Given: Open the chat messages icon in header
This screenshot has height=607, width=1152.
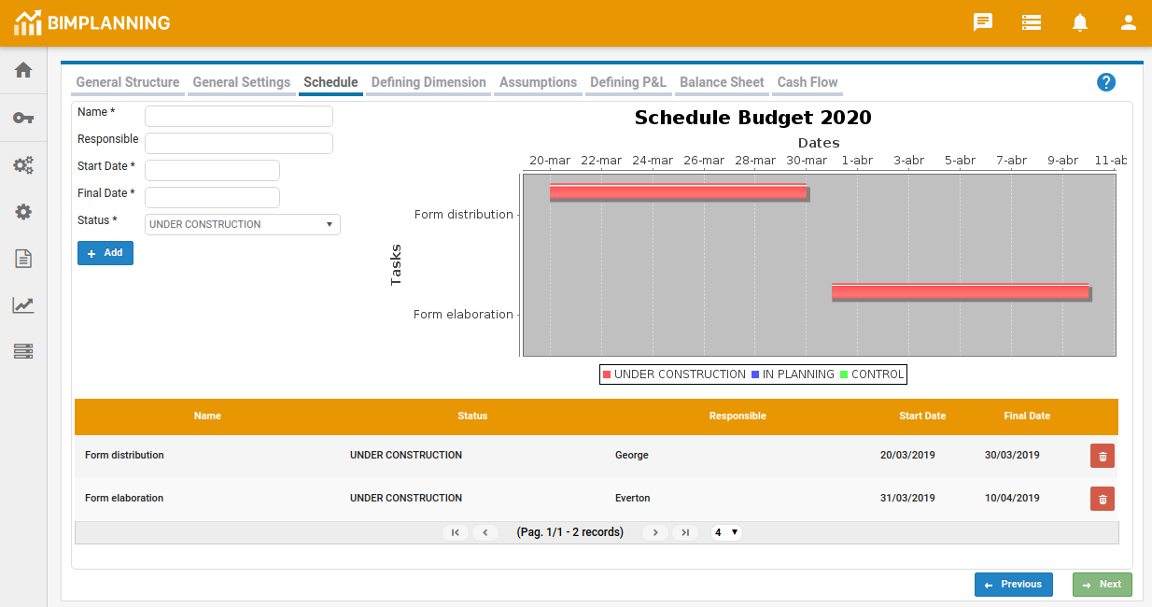Looking at the screenshot, I should pyautogui.click(x=983, y=22).
